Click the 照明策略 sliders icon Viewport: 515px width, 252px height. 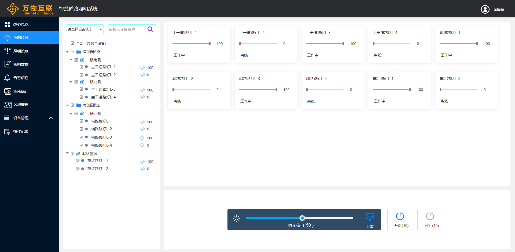8,51
